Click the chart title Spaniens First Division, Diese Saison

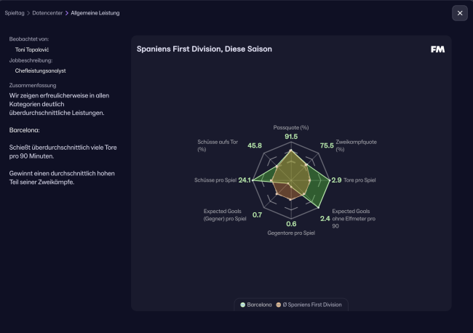click(x=204, y=49)
